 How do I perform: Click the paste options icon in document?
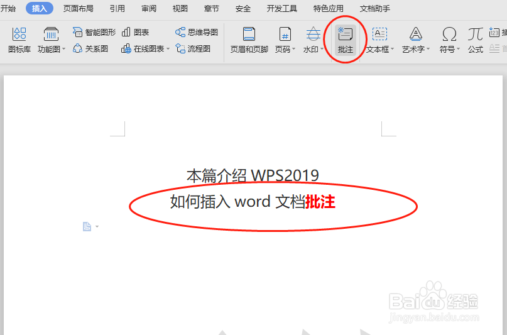click(x=87, y=226)
